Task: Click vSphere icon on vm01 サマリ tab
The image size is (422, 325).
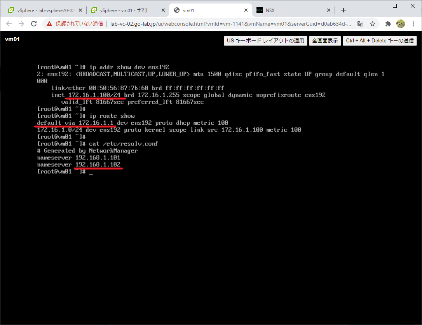Action: (x=94, y=10)
